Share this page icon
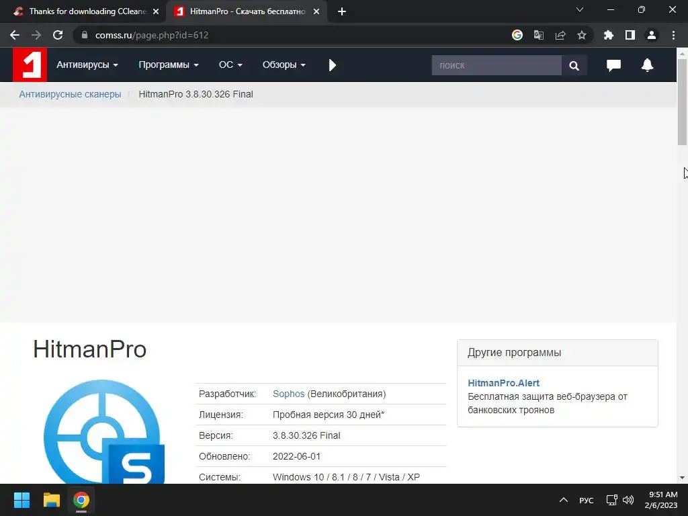The width and height of the screenshot is (688, 516). 560,35
